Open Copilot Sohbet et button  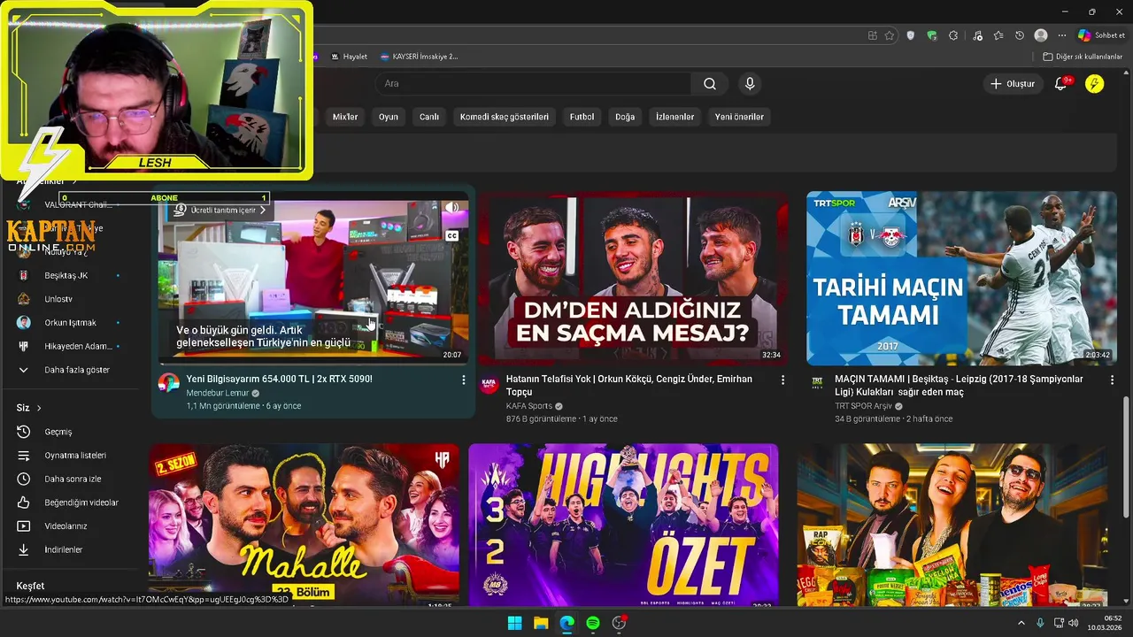[1101, 35]
